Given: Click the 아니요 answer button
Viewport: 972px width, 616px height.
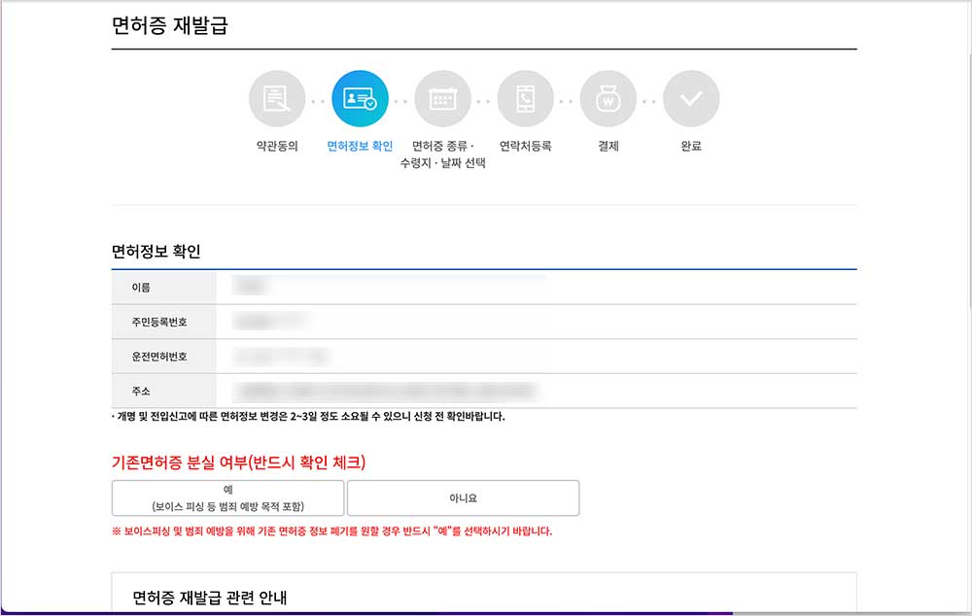Looking at the screenshot, I should [x=464, y=496].
